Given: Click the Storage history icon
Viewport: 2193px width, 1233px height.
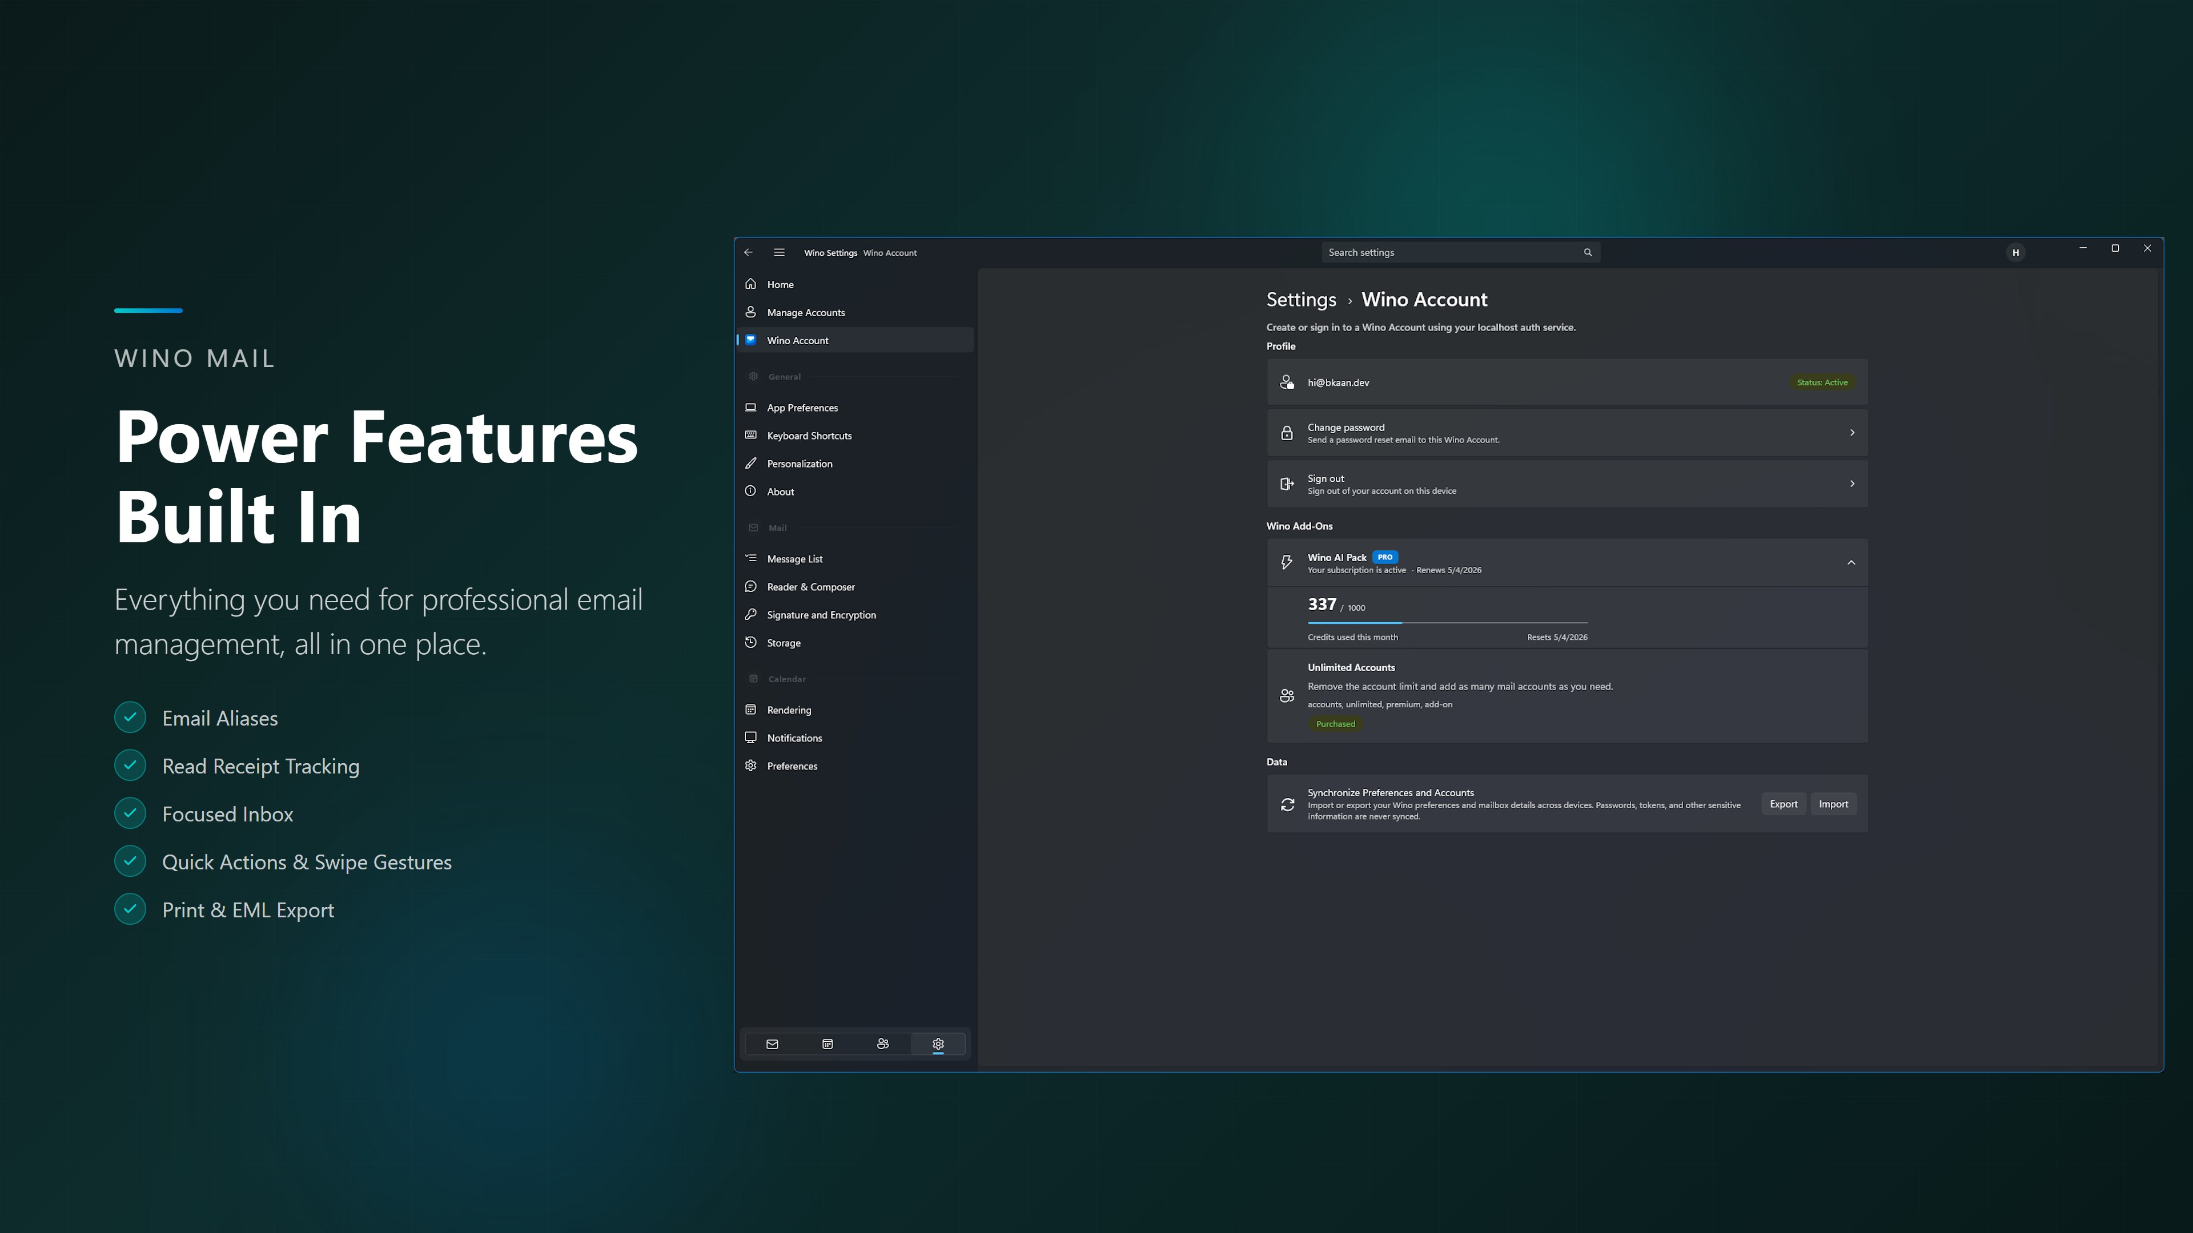Looking at the screenshot, I should [x=751, y=643].
